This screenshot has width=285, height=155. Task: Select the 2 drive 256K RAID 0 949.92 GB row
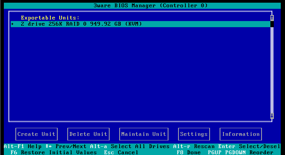tap(140, 24)
